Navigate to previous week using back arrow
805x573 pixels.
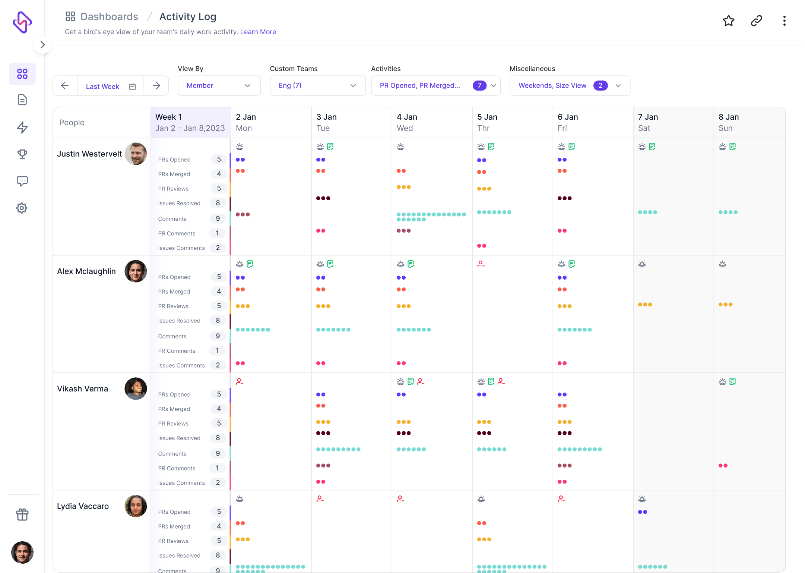pos(64,86)
